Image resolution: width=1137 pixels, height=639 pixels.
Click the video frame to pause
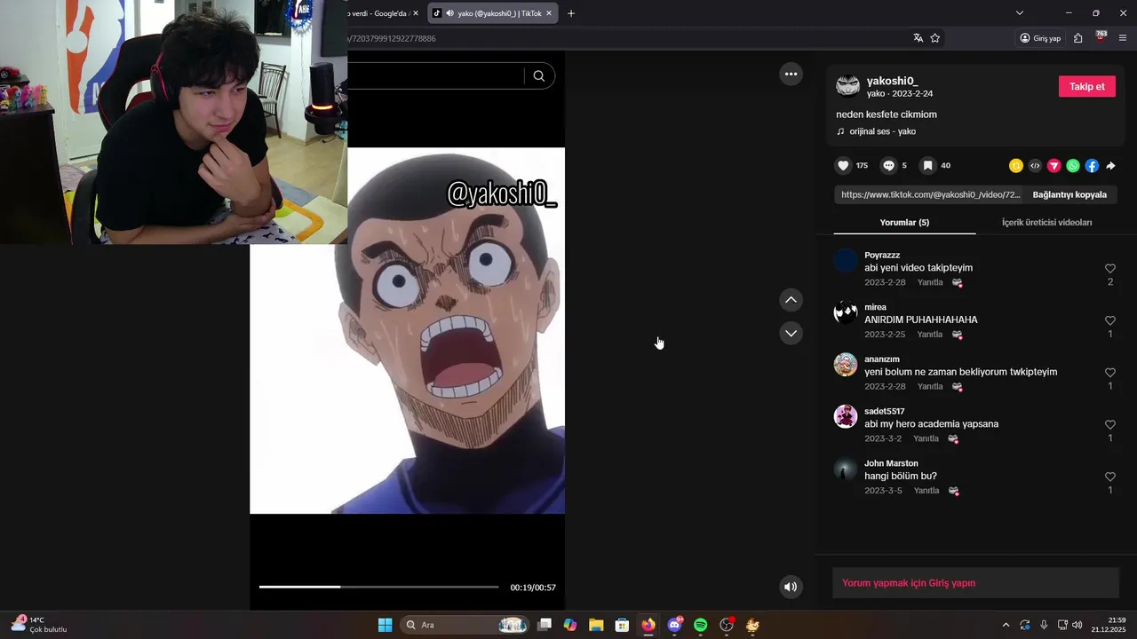coord(407,330)
